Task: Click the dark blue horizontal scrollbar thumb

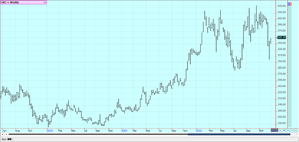Action: [239, 135]
